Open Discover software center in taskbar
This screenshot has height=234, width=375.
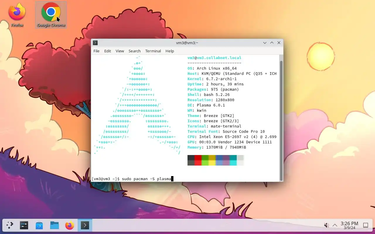[39, 225]
